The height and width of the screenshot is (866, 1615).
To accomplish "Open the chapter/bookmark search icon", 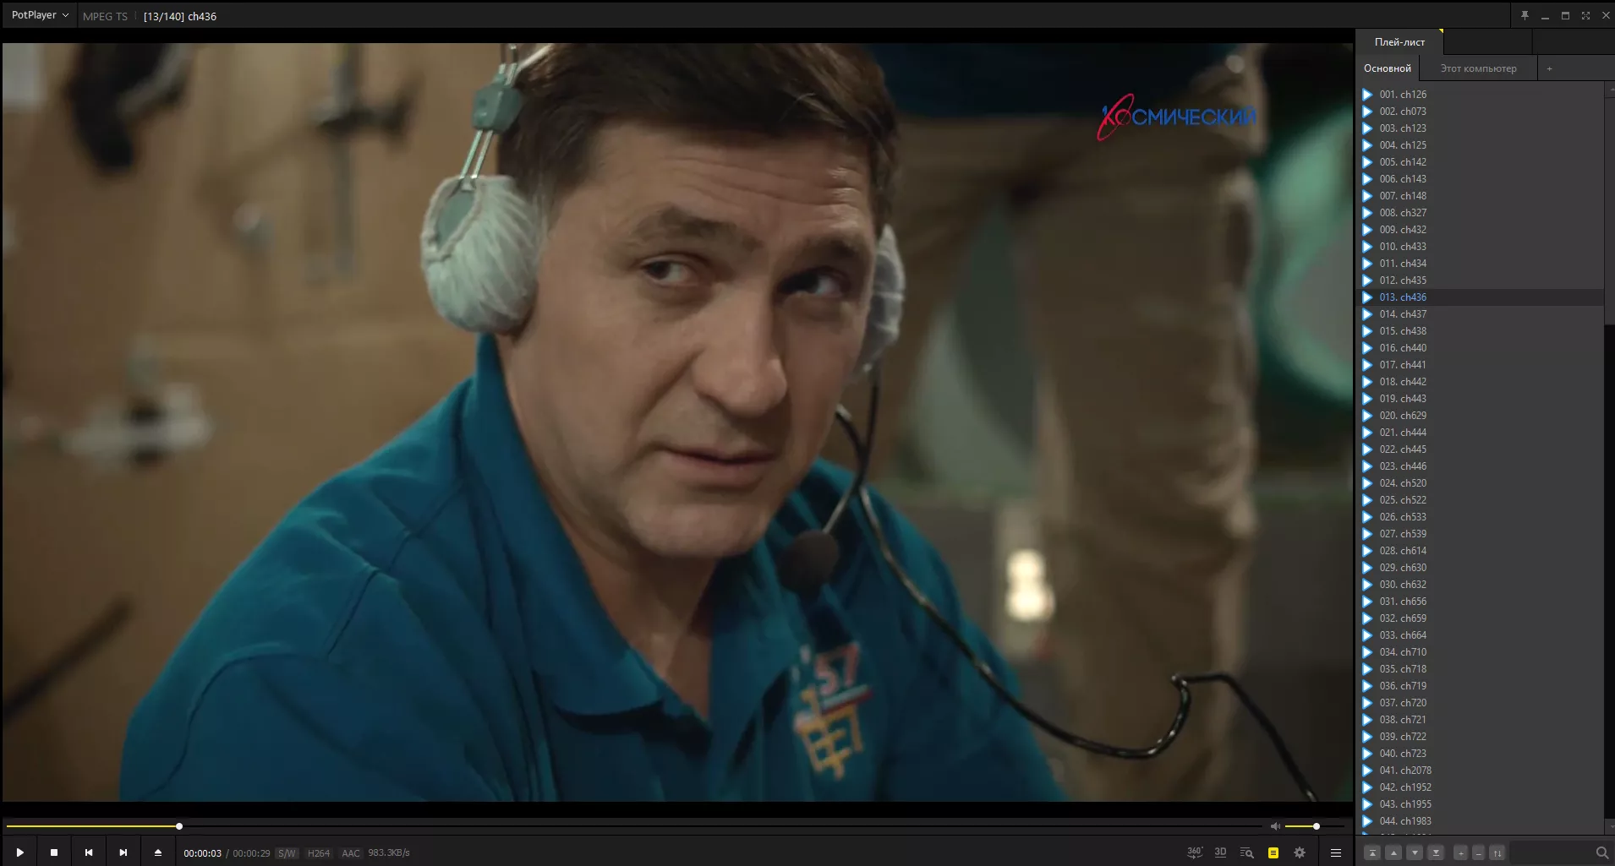I will click(1246, 852).
